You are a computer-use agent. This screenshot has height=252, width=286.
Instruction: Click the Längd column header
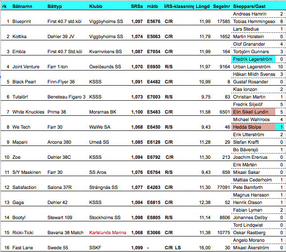[203, 8]
